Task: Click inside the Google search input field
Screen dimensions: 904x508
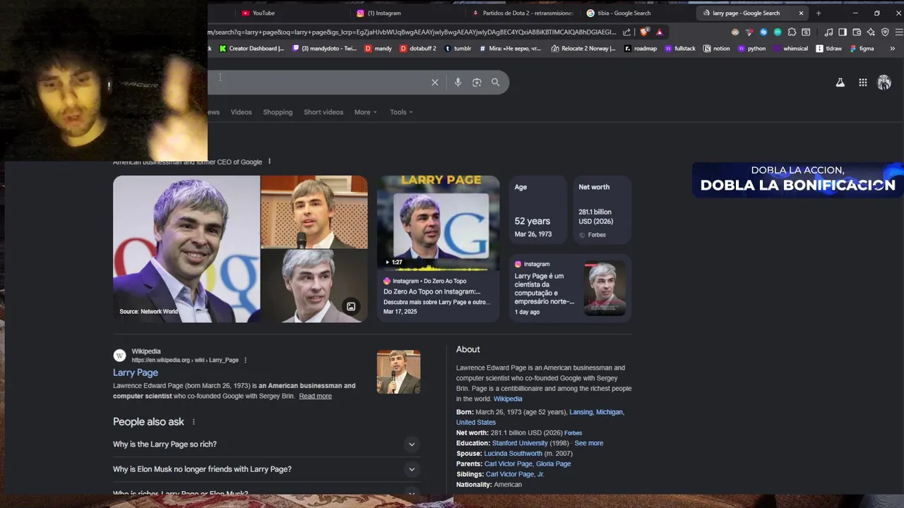Action: [x=318, y=83]
